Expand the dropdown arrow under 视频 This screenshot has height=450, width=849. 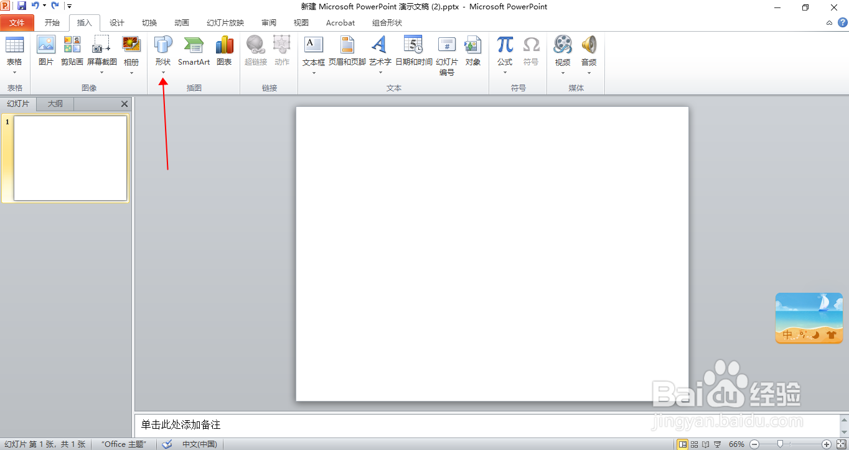(563, 73)
